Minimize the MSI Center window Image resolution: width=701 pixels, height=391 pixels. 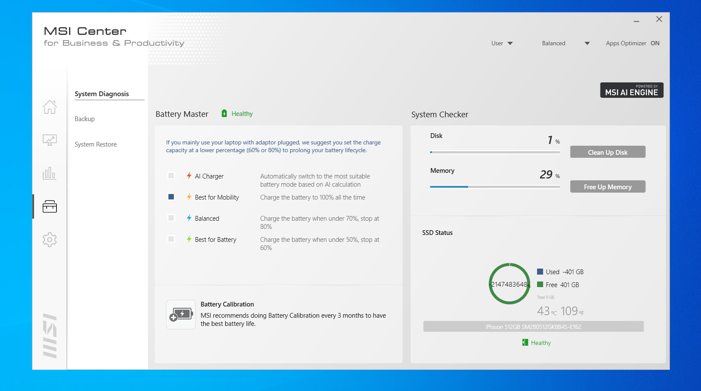click(x=636, y=21)
